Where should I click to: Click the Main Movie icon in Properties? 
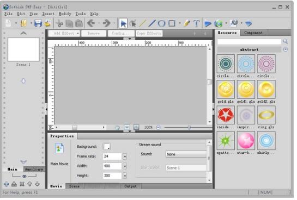(x=59, y=148)
